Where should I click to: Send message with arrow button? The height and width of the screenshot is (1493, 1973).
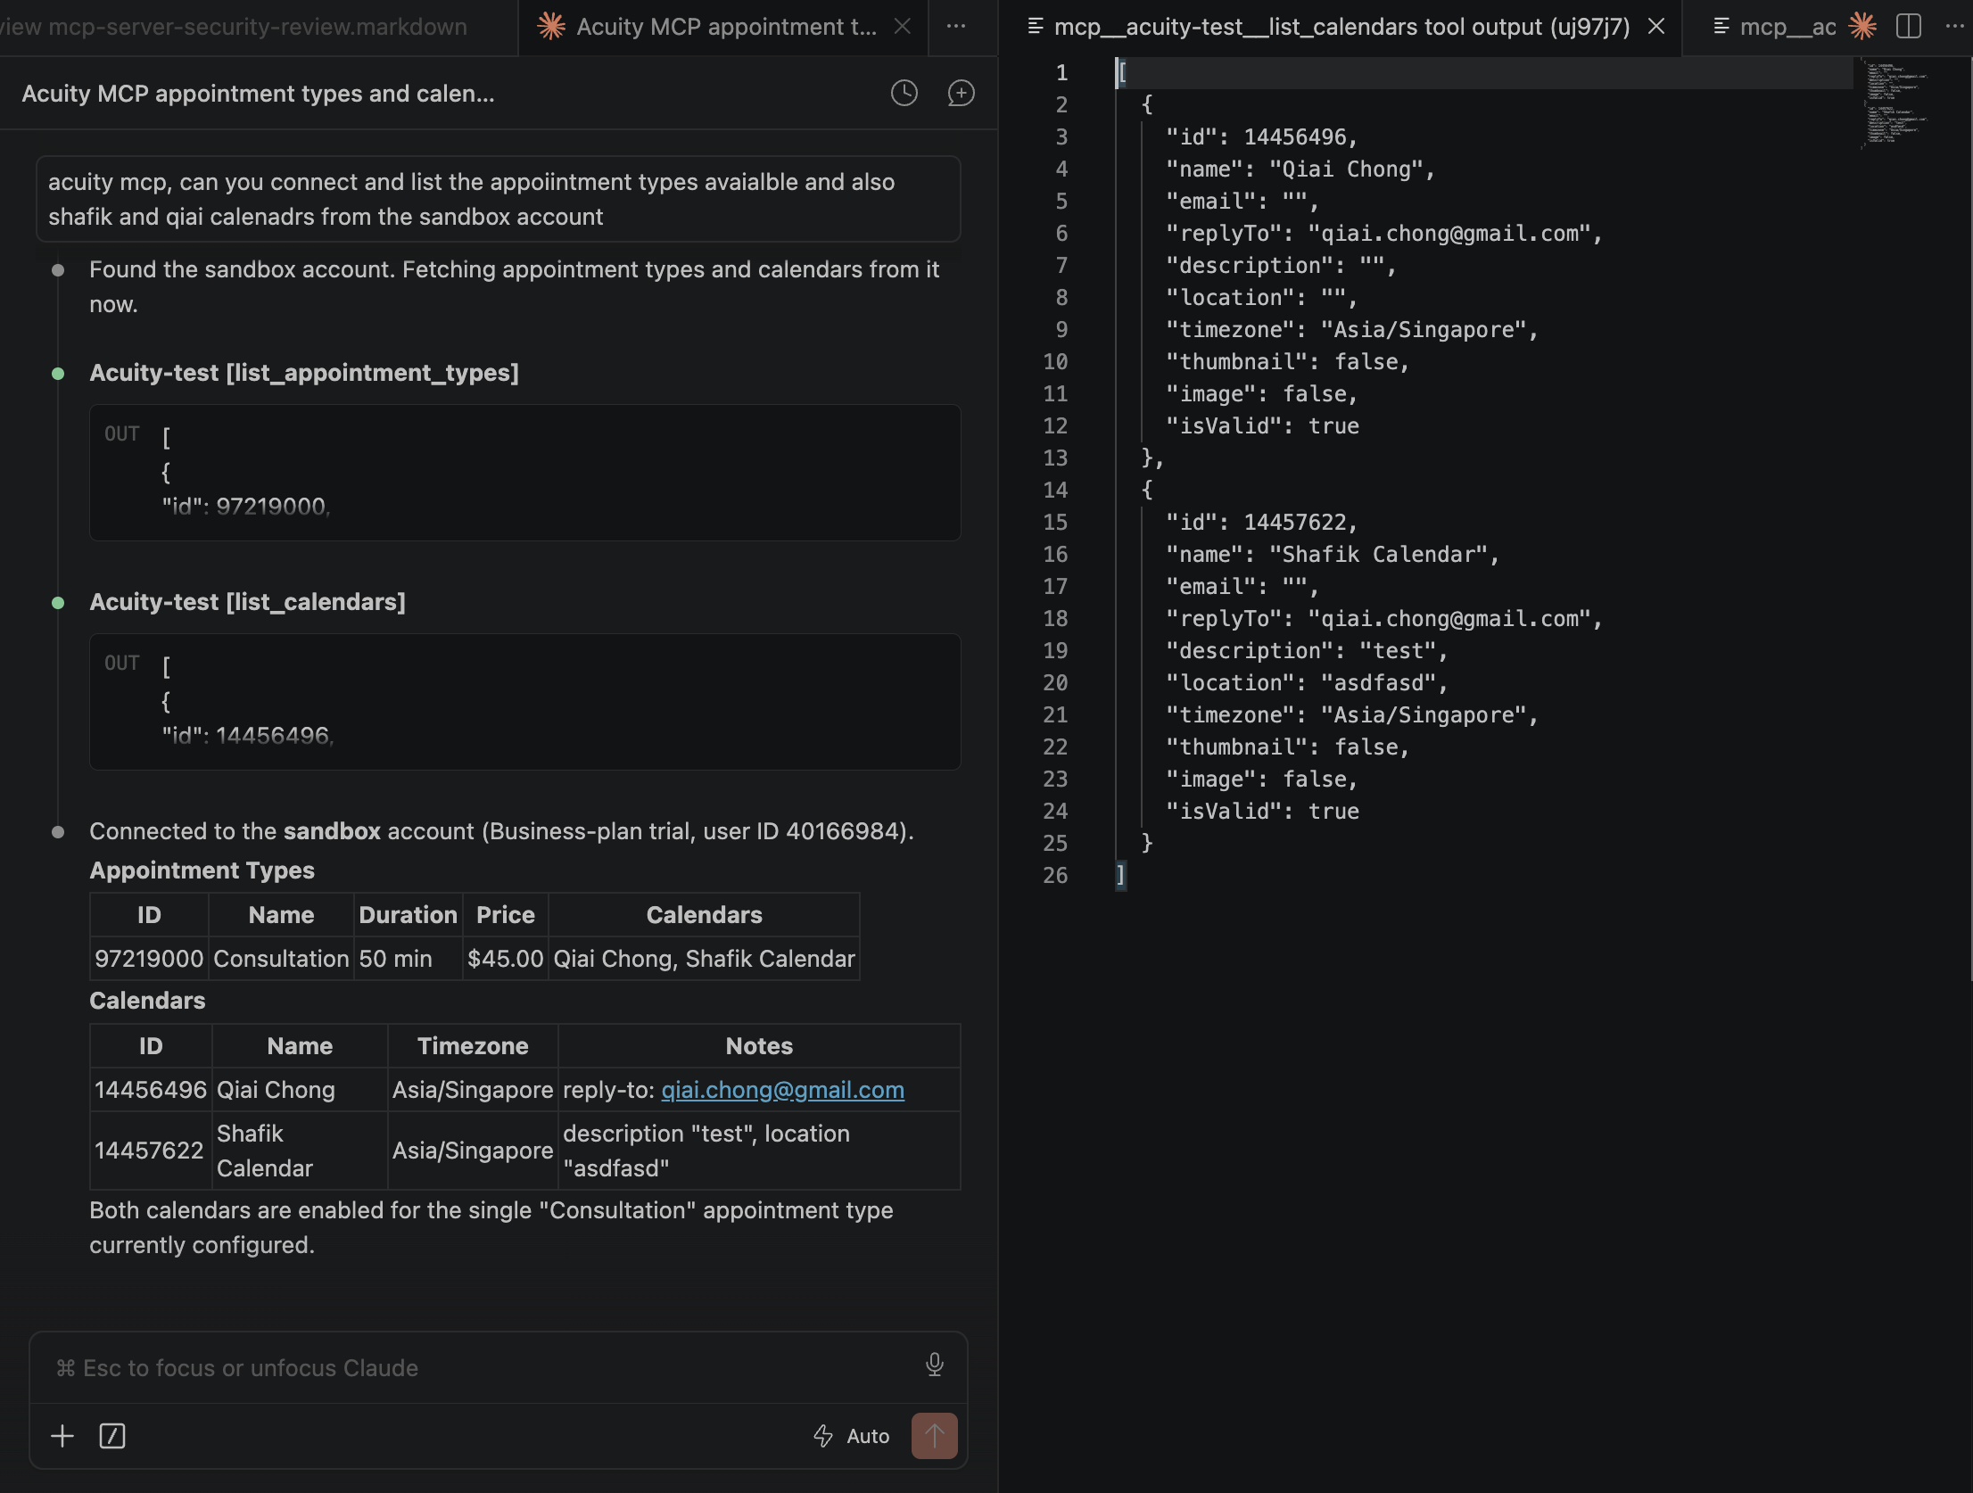pos(934,1436)
